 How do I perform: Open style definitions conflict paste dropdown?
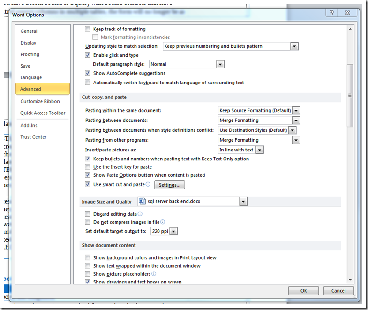click(292, 130)
